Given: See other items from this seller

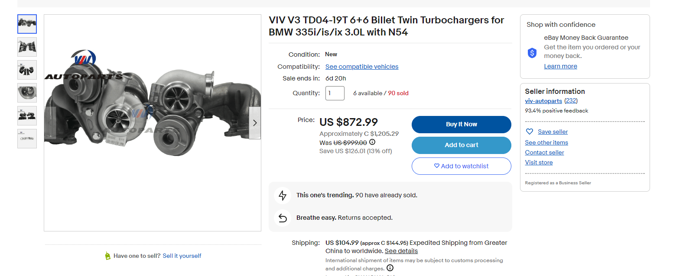Looking at the screenshot, I should click(546, 142).
